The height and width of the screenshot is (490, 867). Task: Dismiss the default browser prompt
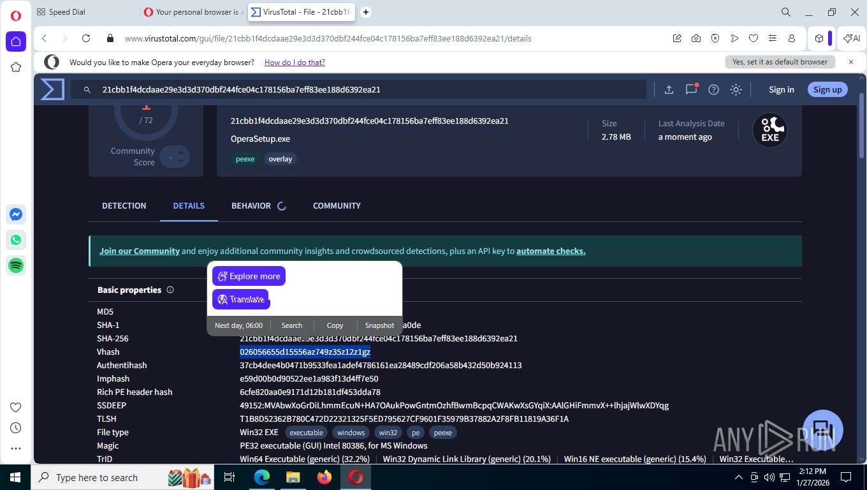click(x=850, y=62)
